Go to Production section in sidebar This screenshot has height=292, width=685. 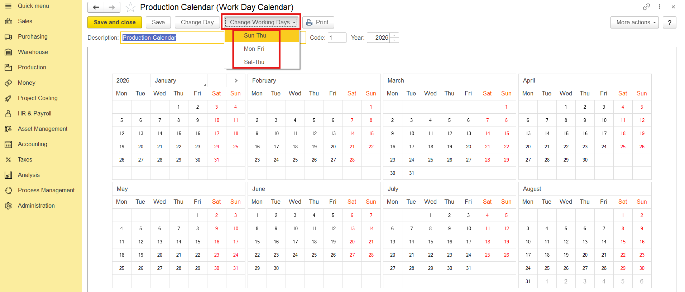(32, 67)
